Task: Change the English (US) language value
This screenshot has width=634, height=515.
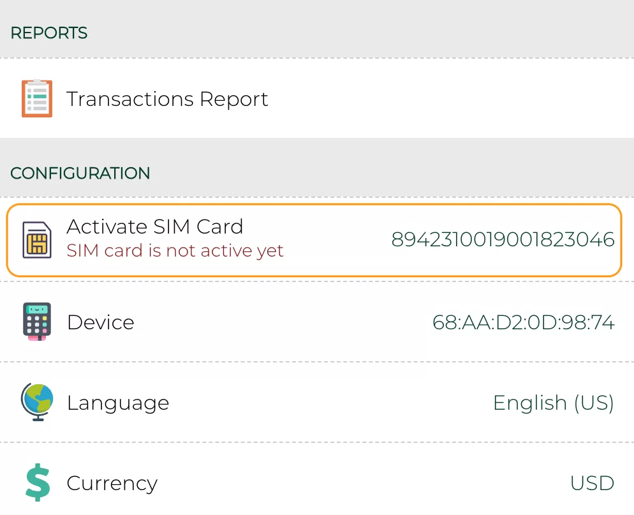Action: [553, 403]
